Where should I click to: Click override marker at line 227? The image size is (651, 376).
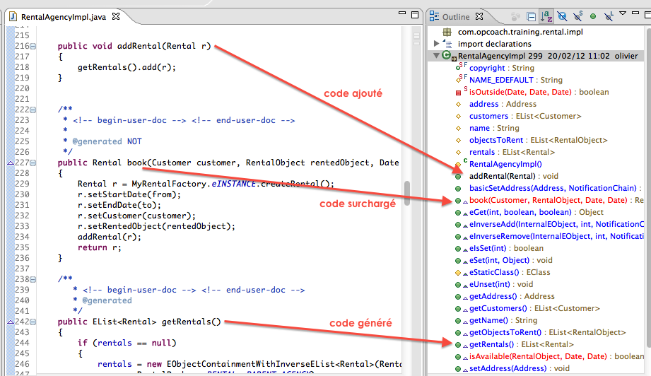click(x=11, y=163)
